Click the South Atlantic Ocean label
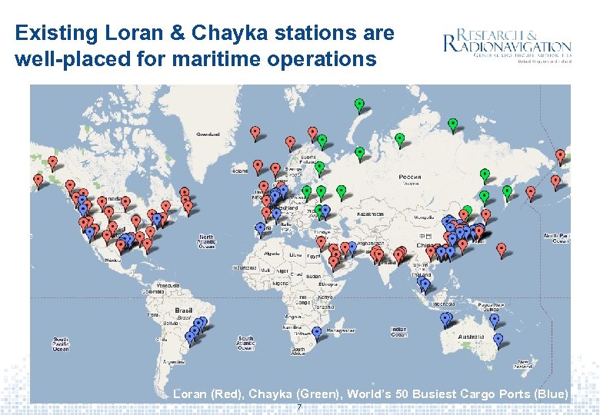The height and width of the screenshot is (415, 600). [245, 344]
